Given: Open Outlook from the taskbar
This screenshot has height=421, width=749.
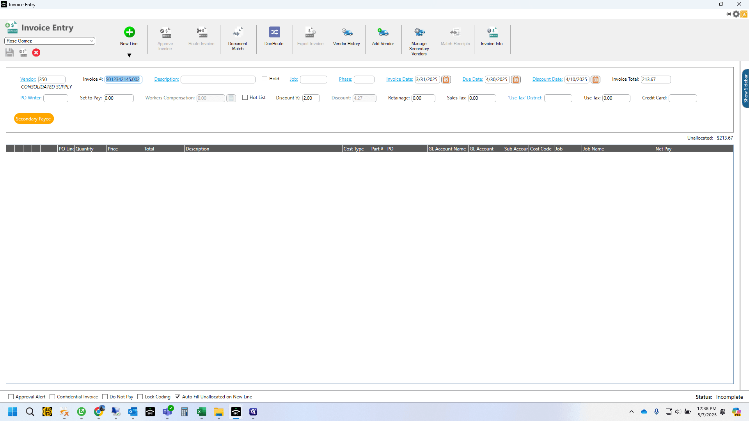Looking at the screenshot, I should tap(133, 412).
